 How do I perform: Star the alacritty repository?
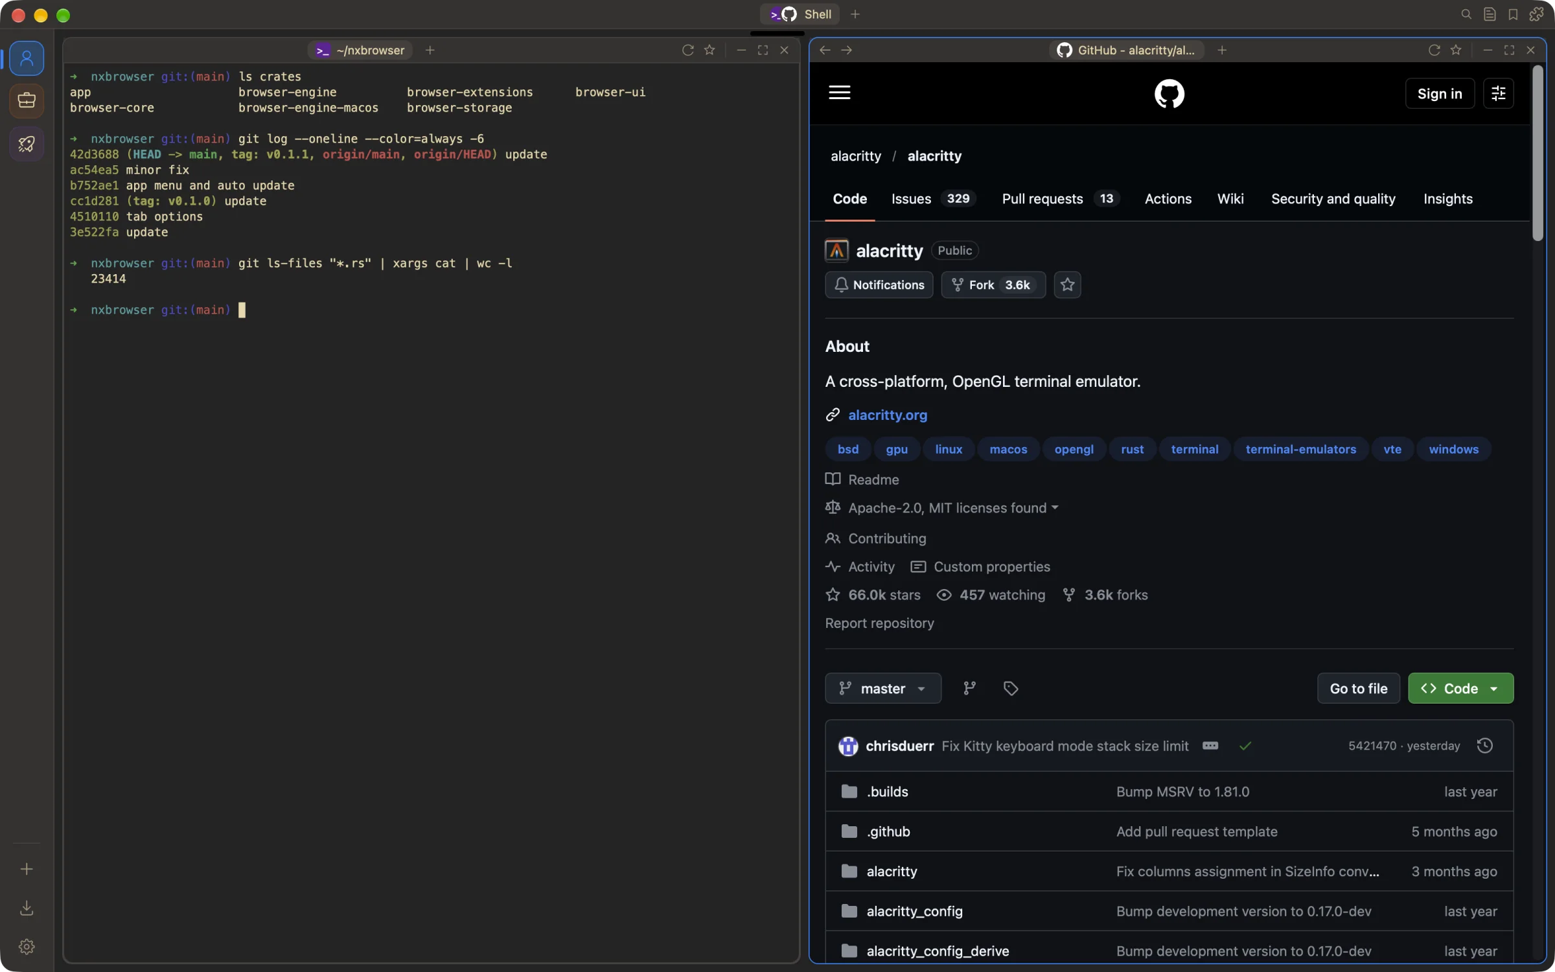click(x=1068, y=284)
